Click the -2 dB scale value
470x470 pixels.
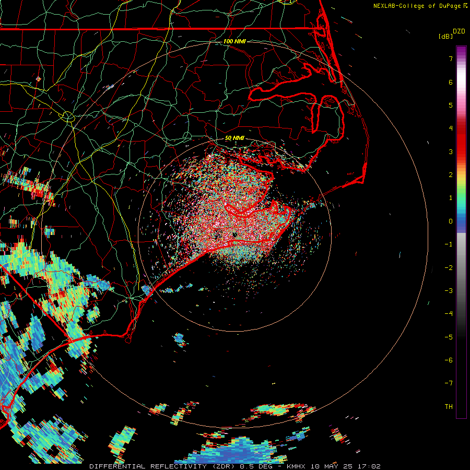[x=449, y=268]
